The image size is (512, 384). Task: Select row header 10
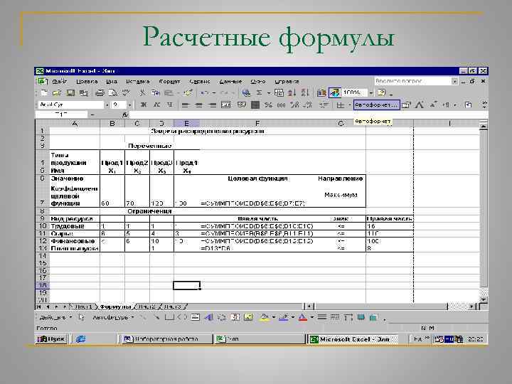click(x=42, y=226)
